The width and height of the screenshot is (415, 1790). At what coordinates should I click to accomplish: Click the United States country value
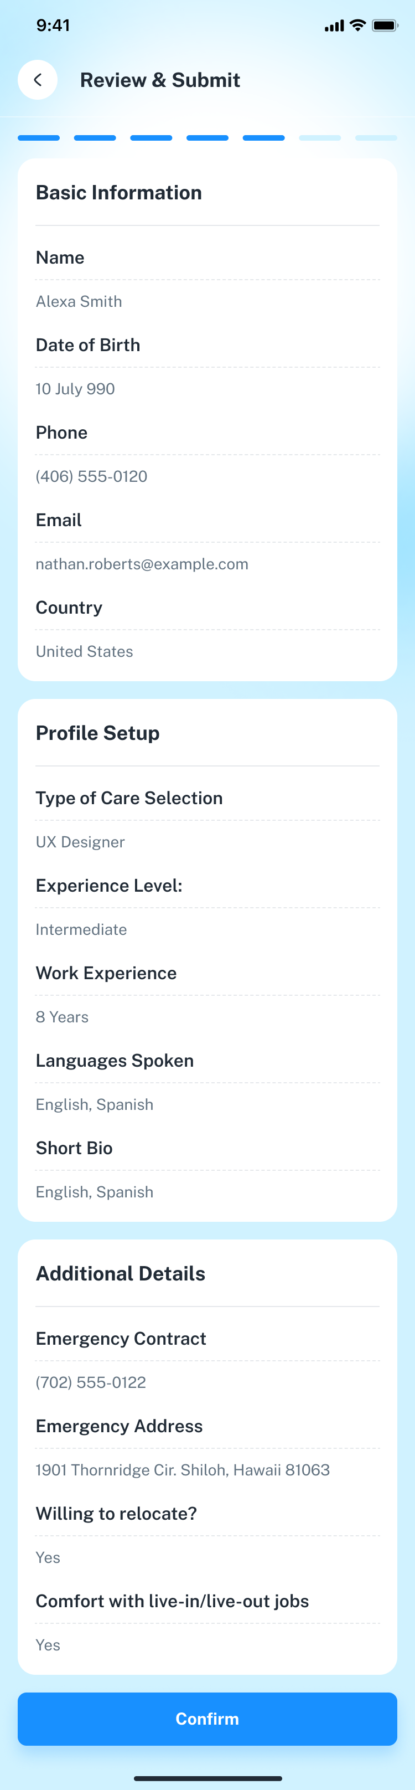[x=85, y=652]
